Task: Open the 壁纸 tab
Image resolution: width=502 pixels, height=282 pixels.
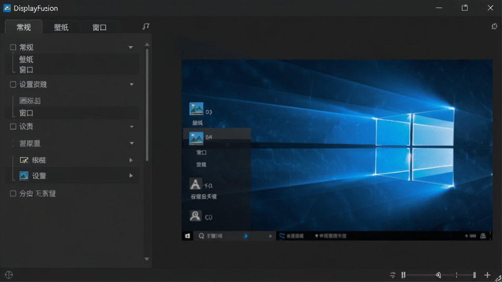Action: 61,27
